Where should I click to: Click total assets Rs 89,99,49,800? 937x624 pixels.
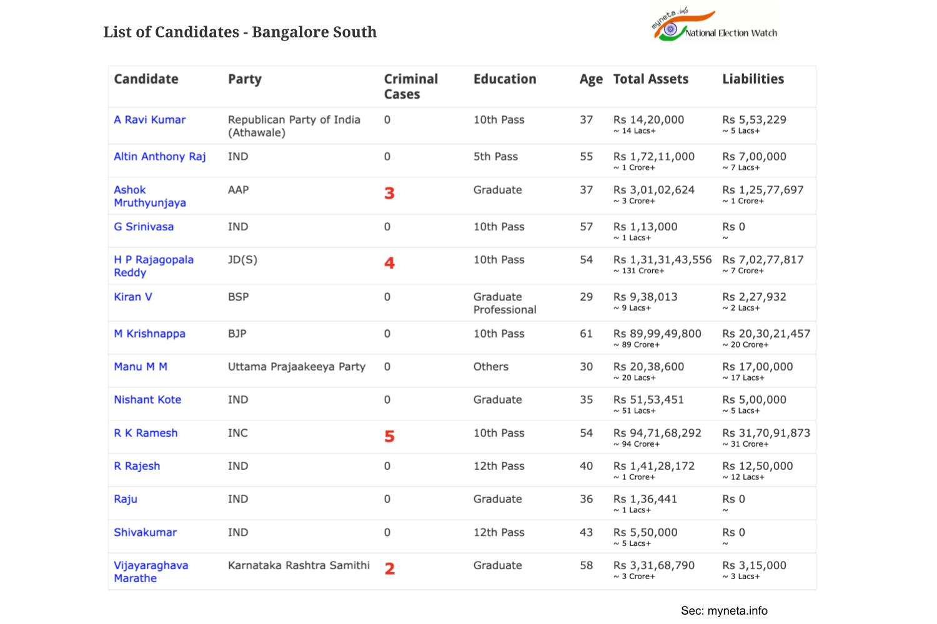(657, 334)
